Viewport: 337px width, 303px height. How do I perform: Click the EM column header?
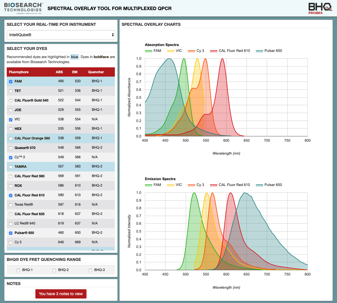pyautogui.click(x=75, y=72)
